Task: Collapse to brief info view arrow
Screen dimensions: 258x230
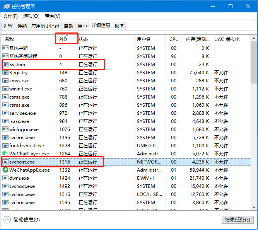Action: (x=7, y=220)
